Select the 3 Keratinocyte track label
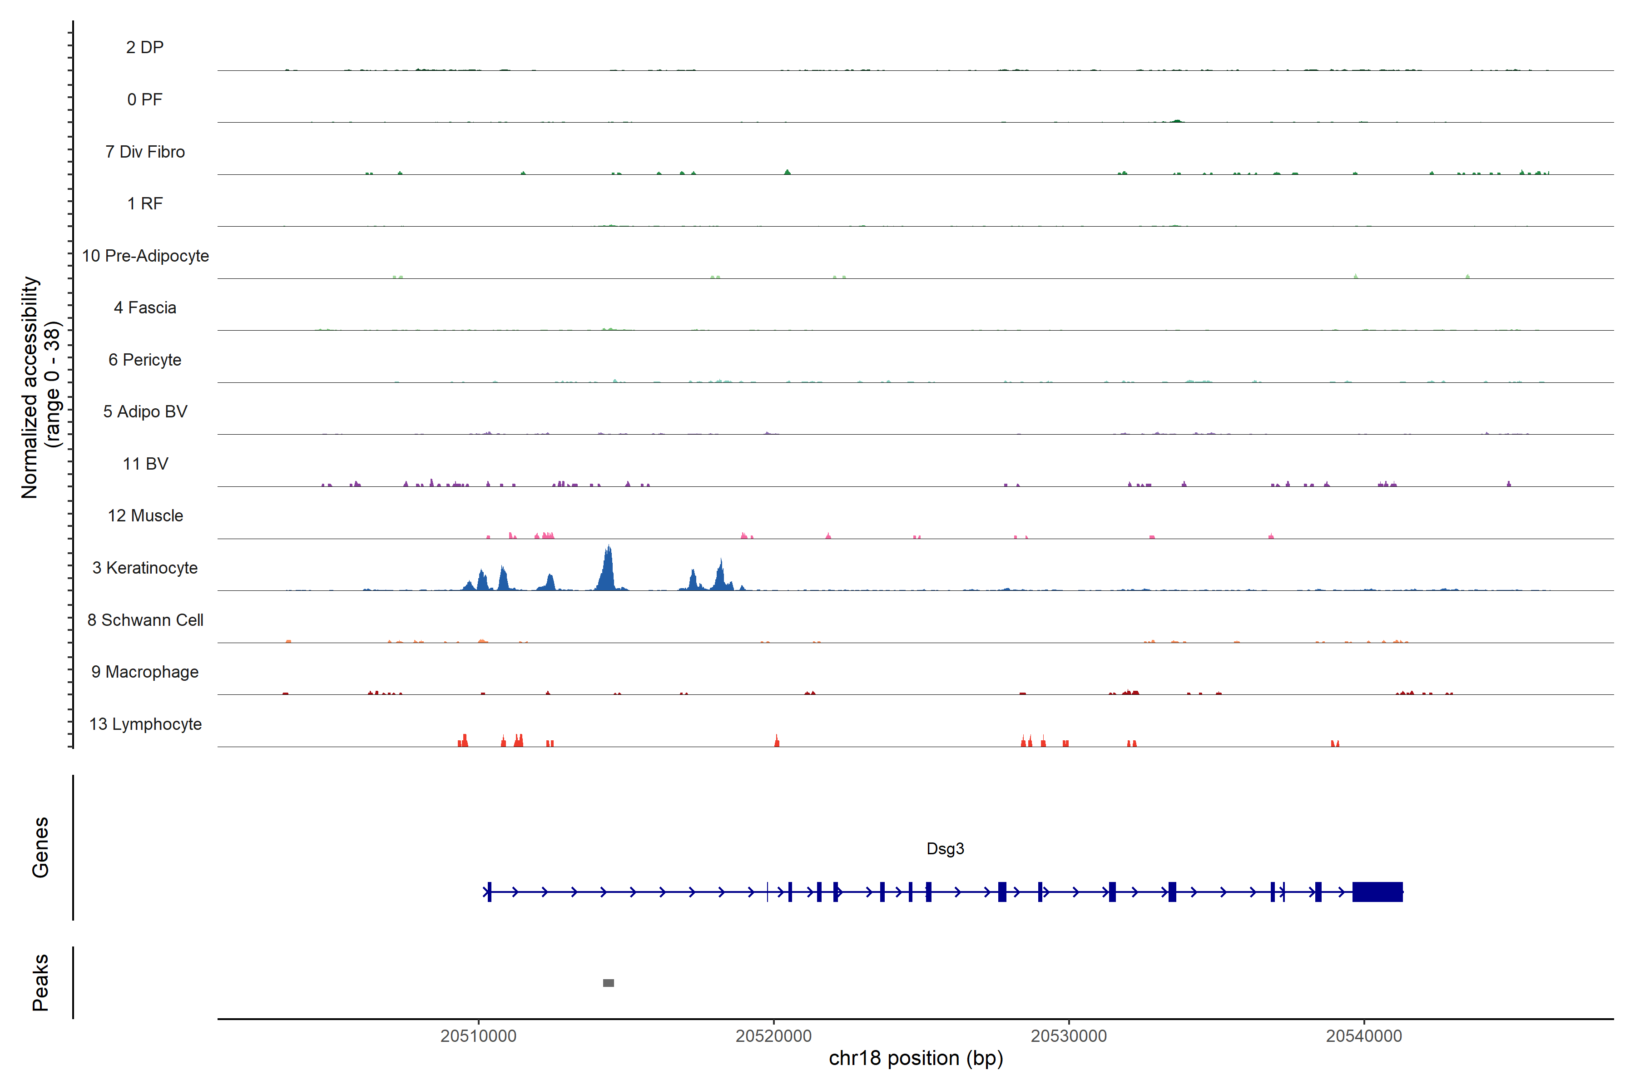 (x=144, y=568)
